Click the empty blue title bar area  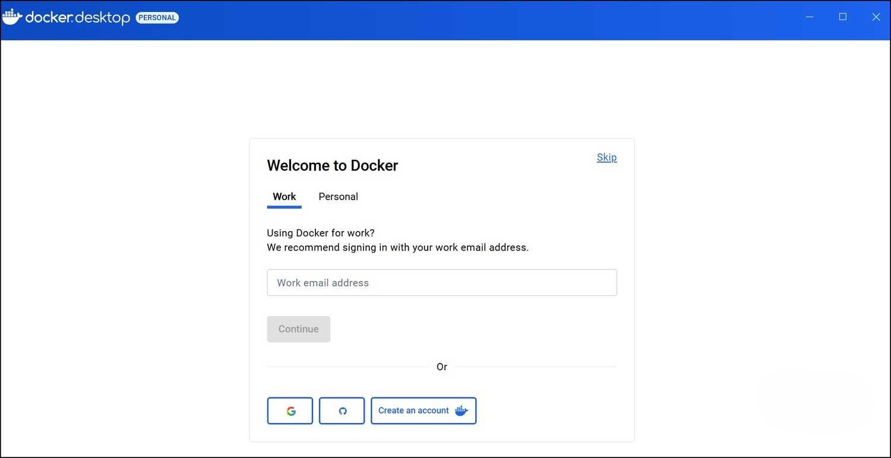pyautogui.click(x=475, y=20)
